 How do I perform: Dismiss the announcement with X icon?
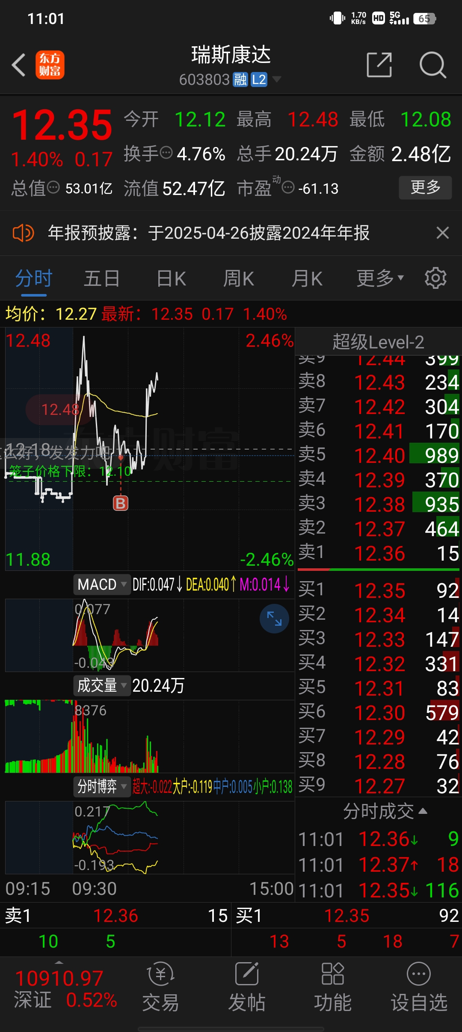click(x=443, y=233)
